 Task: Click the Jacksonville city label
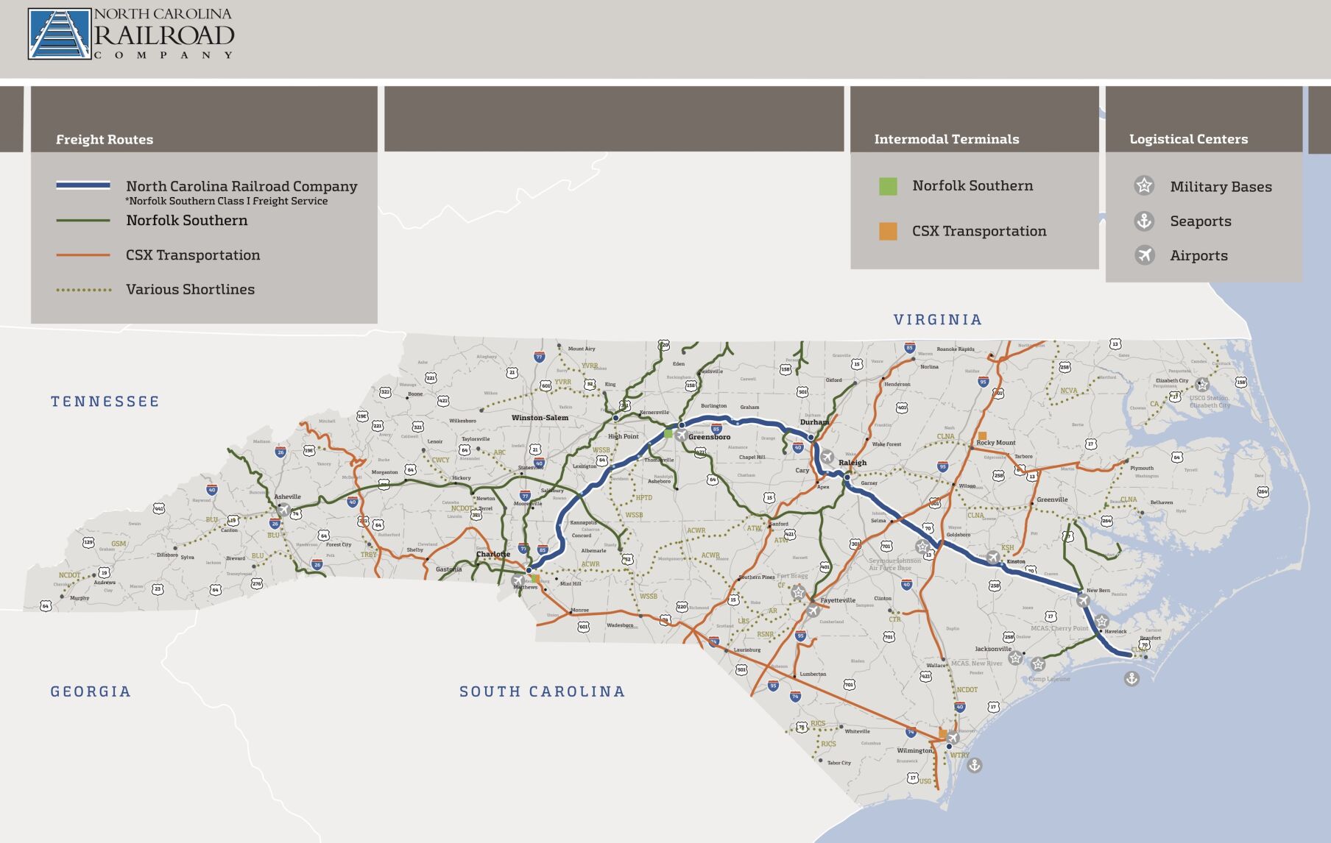point(993,649)
